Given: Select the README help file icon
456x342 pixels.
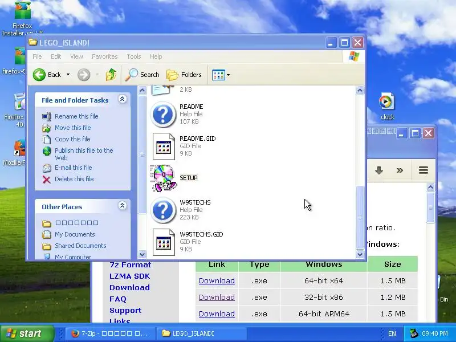Looking at the screenshot, I should click(x=163, y=115).
